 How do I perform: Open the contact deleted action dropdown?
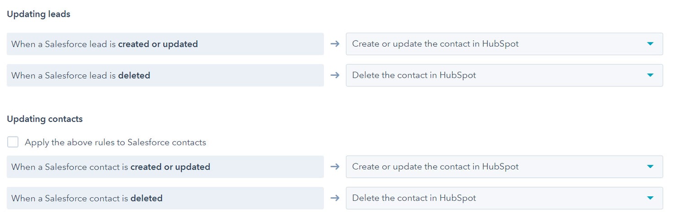click(x=504, y=198)
